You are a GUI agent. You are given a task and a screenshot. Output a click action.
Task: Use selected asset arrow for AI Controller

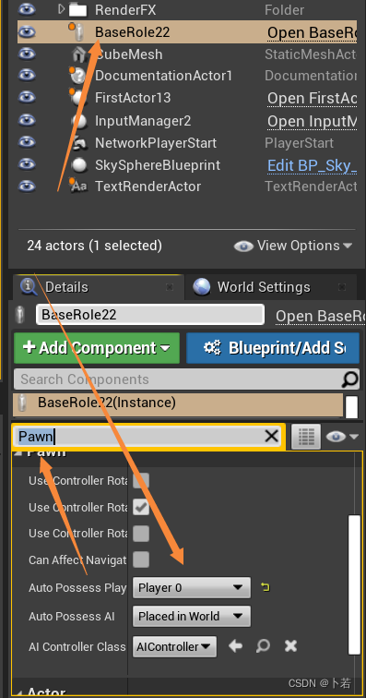(x=235, y=646)
